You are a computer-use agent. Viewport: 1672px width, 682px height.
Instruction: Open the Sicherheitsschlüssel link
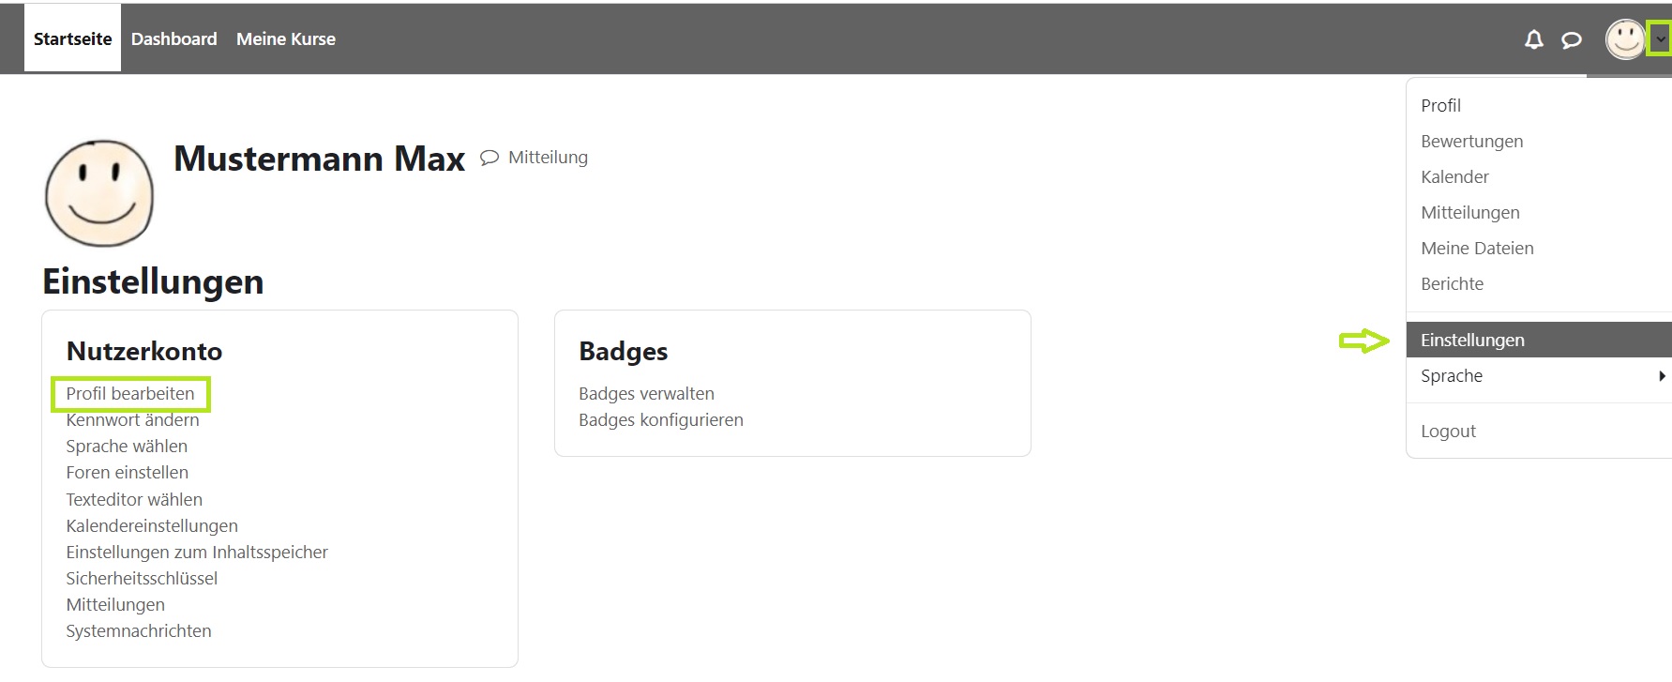click(x=142, y=578)
